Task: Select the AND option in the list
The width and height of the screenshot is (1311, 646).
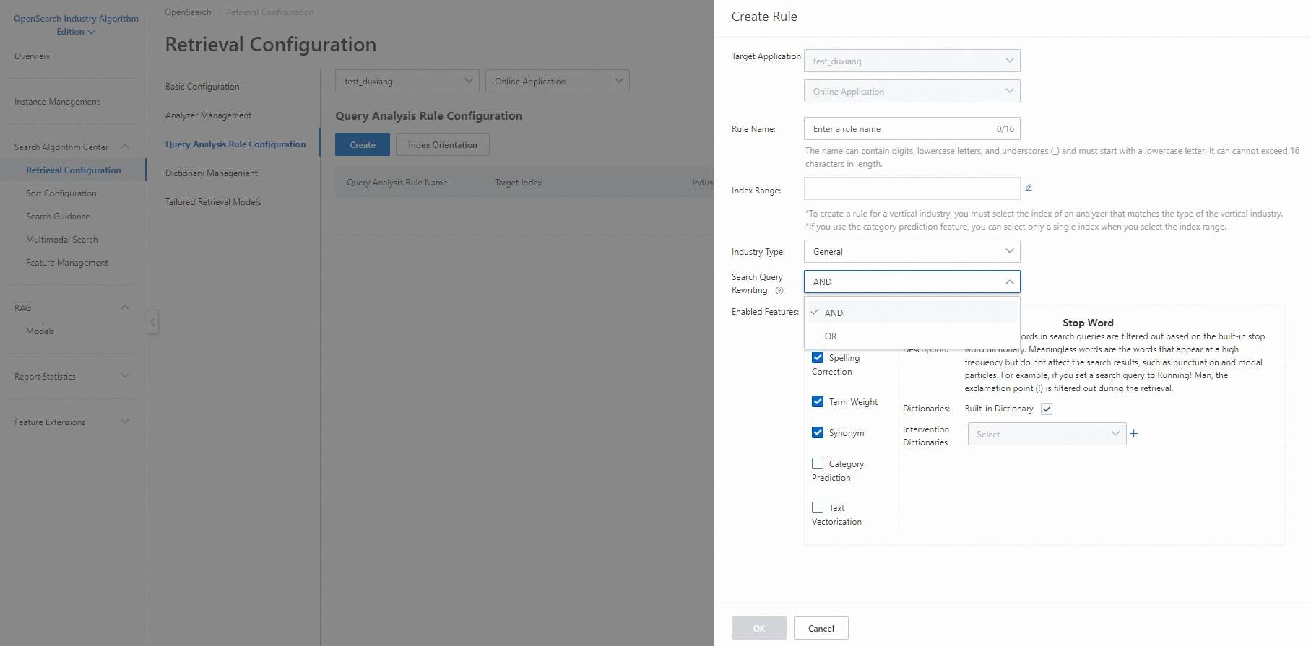Action: point(834,313)
